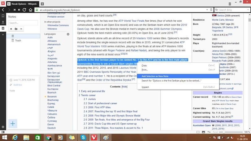Click the fast forward button
The image size is (251, 141).
coord(19,10)
